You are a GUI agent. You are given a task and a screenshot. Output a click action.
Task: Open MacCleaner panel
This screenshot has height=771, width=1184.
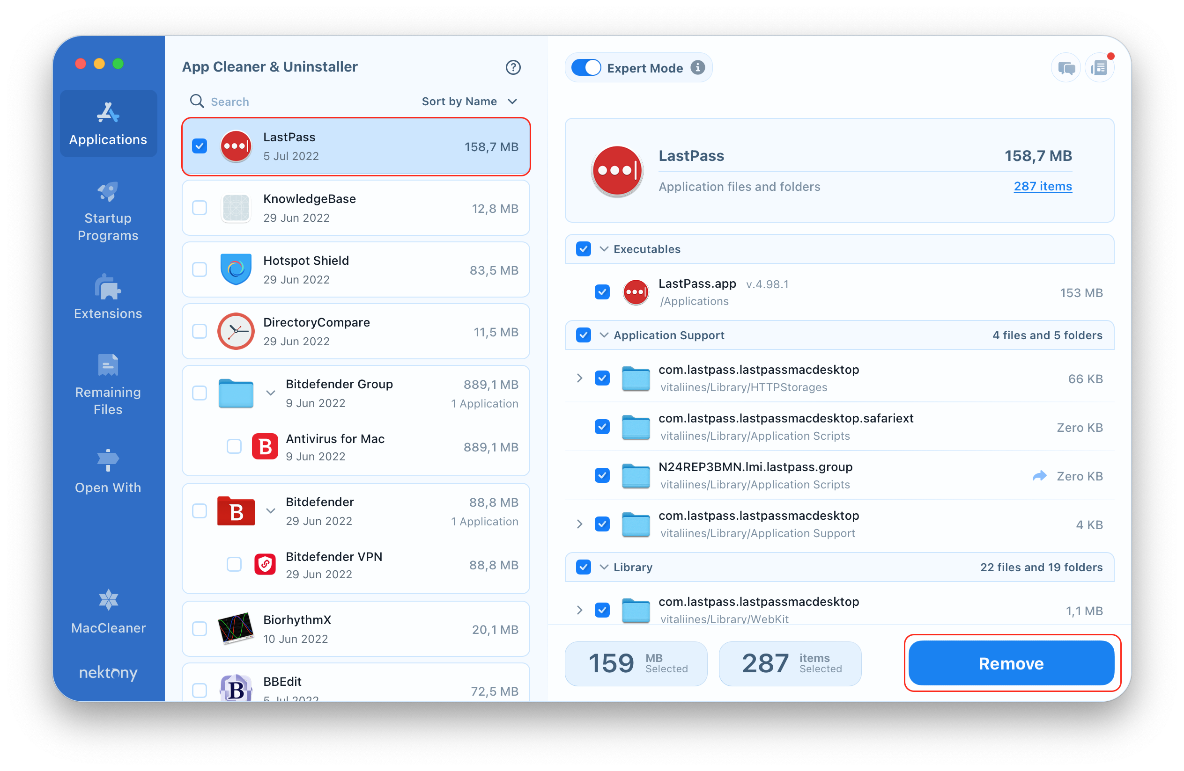(107, 627)
